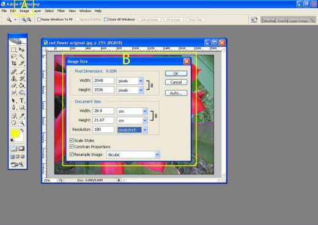Click OK in Image Size dialog
The image size is (318, 225).
tap(176, 73)
